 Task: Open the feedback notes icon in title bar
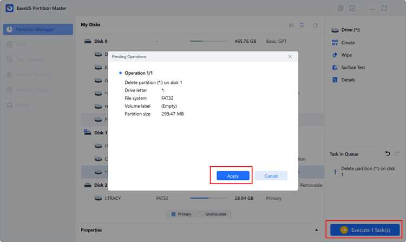coord(340,8)
